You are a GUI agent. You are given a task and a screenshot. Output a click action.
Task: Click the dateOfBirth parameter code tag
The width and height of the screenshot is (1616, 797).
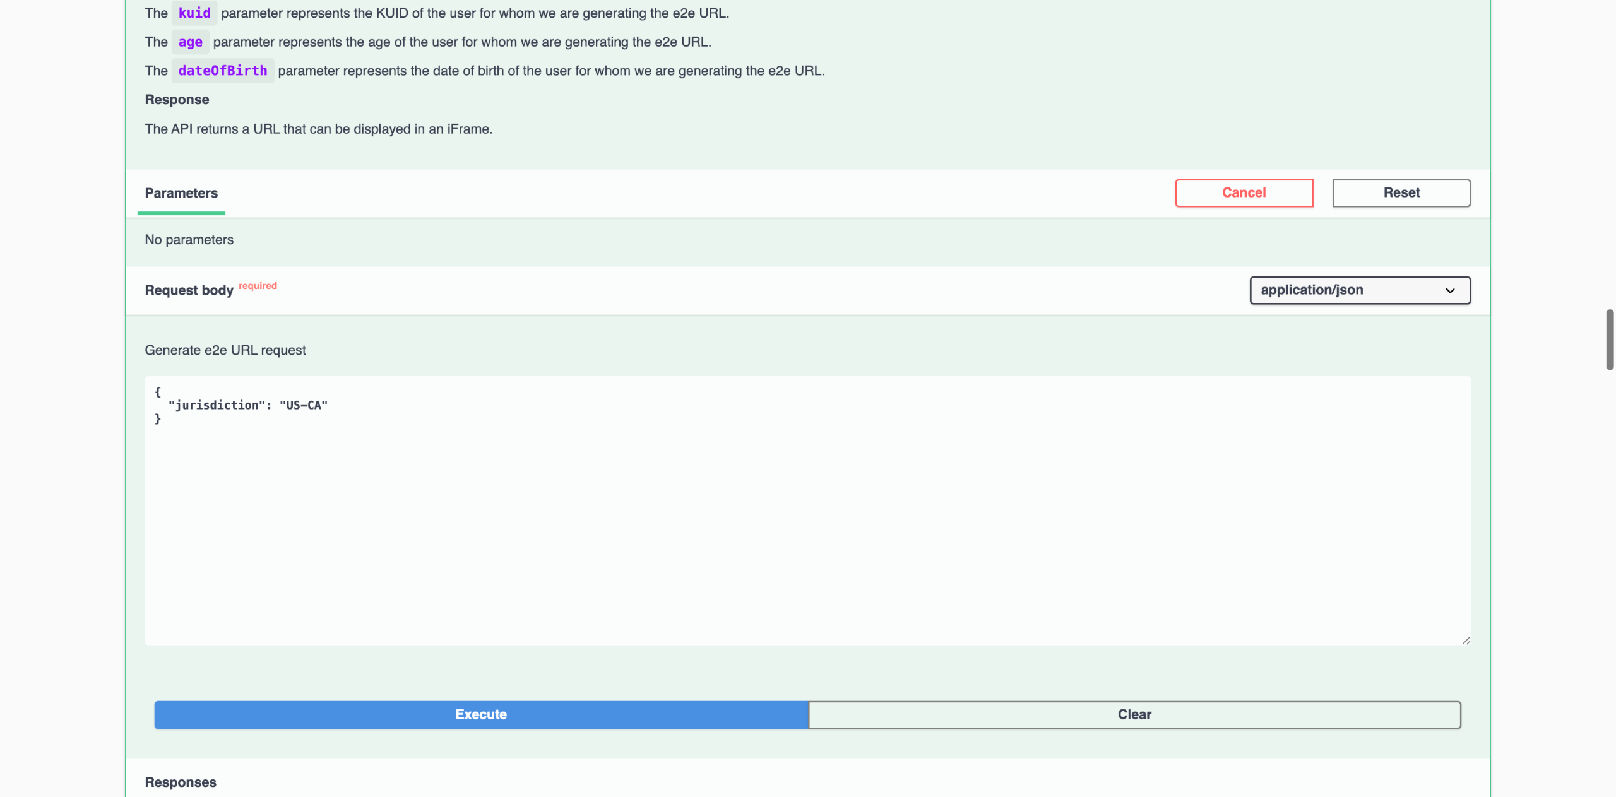(x=223, y=71)
